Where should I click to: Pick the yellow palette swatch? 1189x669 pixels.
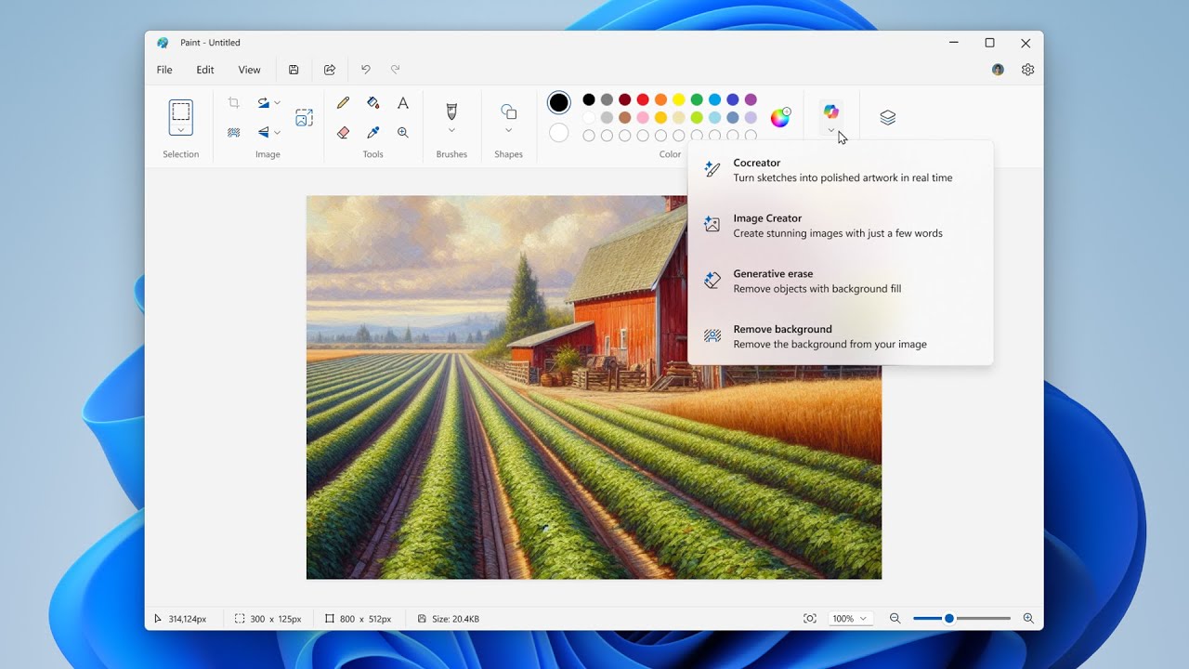(679, 99)
